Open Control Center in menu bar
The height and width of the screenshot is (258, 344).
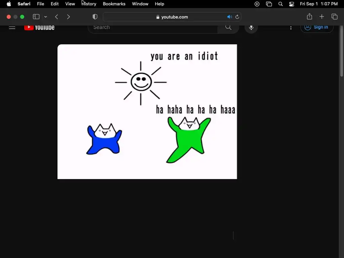(292, 4)
